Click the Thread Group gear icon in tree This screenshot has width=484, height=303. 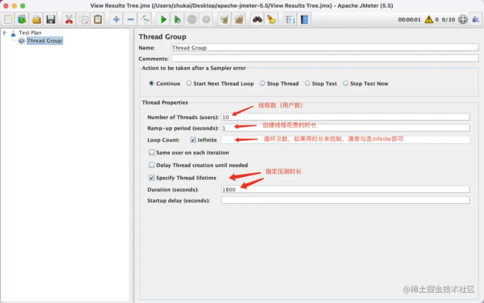tap(22, 40)
